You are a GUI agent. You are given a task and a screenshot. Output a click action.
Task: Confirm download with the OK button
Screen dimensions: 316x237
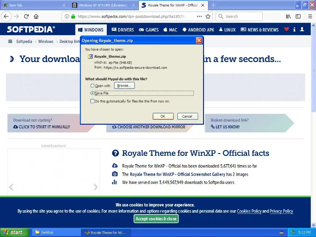(x=163, y=116)
